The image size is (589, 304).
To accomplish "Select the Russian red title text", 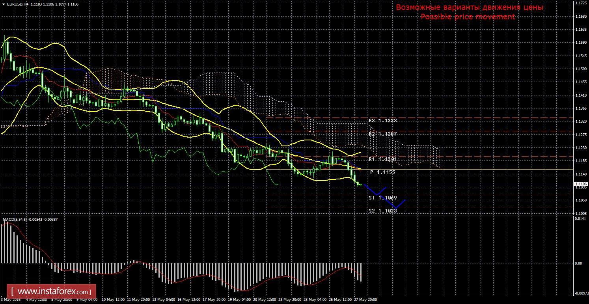I will [x=469, y=7].
